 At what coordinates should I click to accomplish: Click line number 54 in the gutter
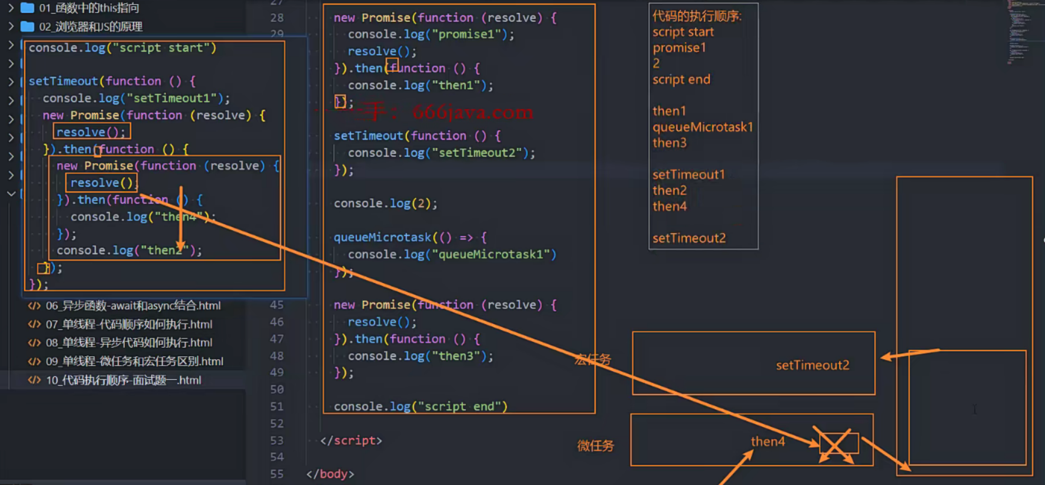point(277,457)
